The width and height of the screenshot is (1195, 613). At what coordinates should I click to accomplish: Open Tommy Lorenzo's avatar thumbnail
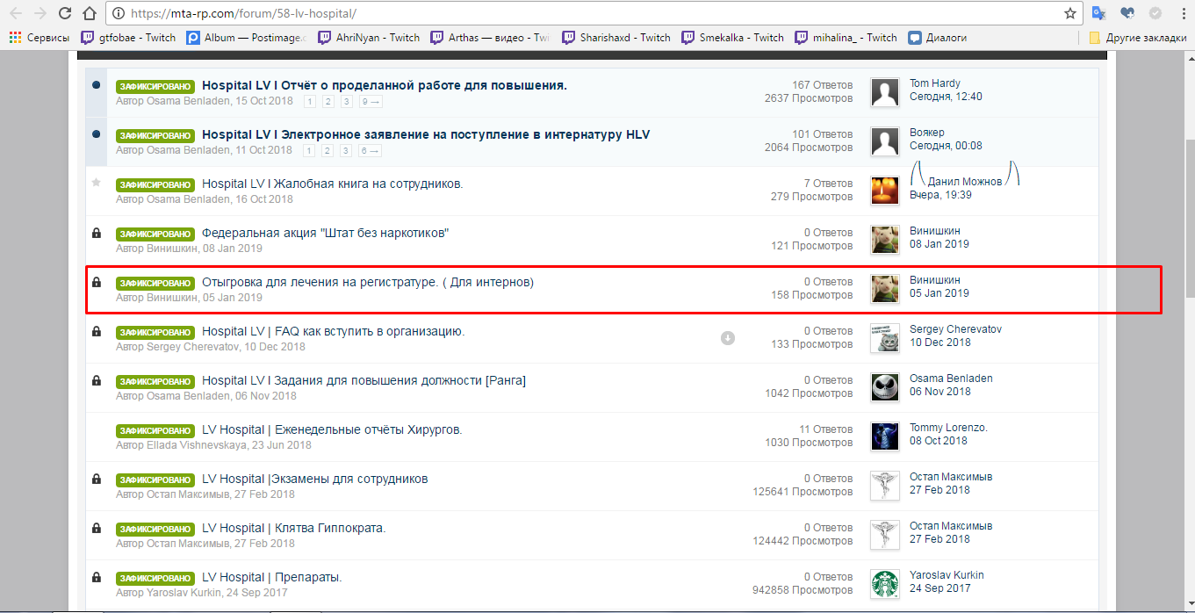point(885,436)
